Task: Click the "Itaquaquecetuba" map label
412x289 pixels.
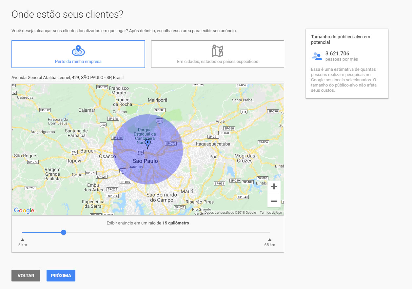Action: click(x=213, y=144)
